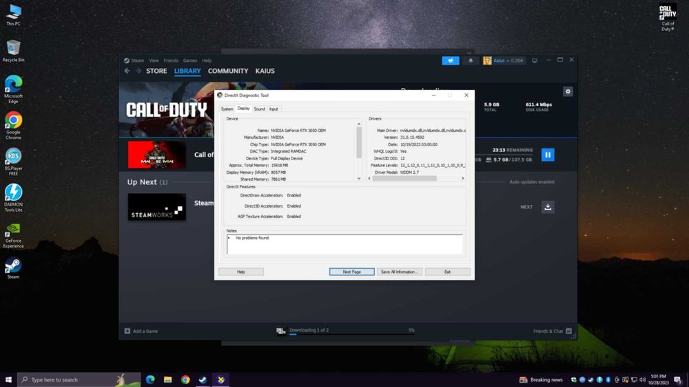The width and height of the screenshot is (689, 387).
Task: Click Exit in DirectX Diagnostic Tool
Action: 447,272
